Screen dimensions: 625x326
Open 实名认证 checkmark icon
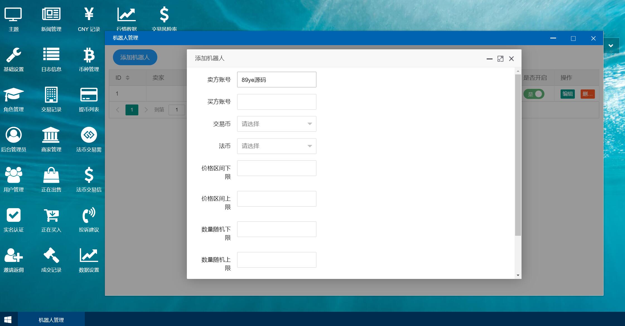(x=13, y=215)
